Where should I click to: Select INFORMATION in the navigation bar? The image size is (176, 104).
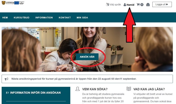(44, 17)
